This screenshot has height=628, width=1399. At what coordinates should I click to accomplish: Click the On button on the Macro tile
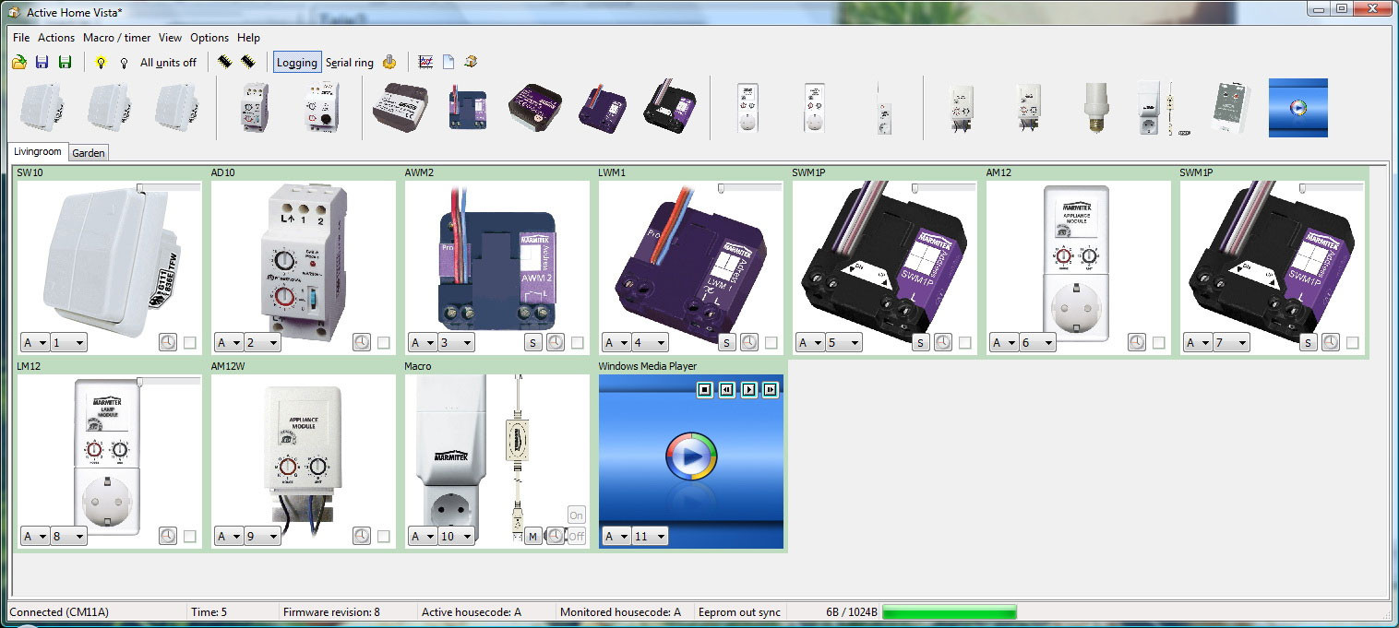coord(576,515)
